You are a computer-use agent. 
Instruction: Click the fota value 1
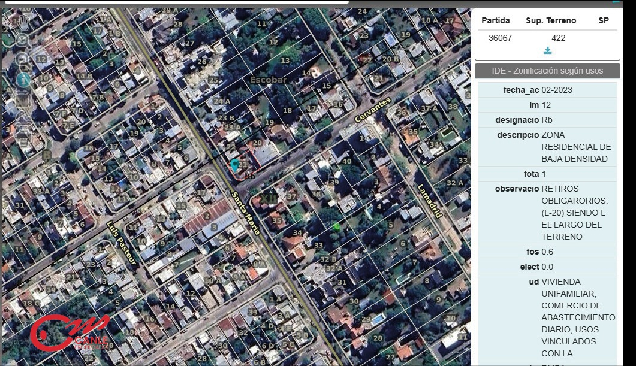coord(544,174)
